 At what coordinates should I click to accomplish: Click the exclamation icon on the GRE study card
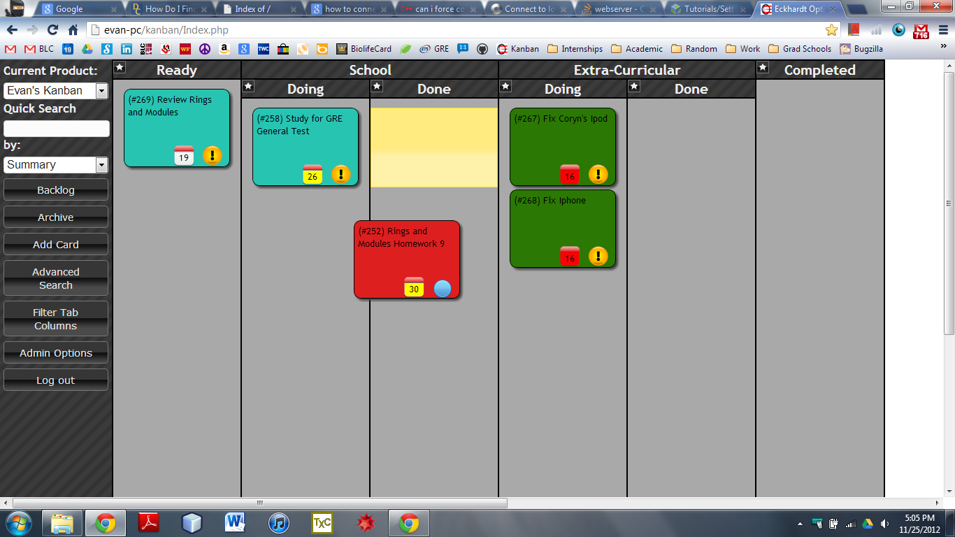click(341, 174)
